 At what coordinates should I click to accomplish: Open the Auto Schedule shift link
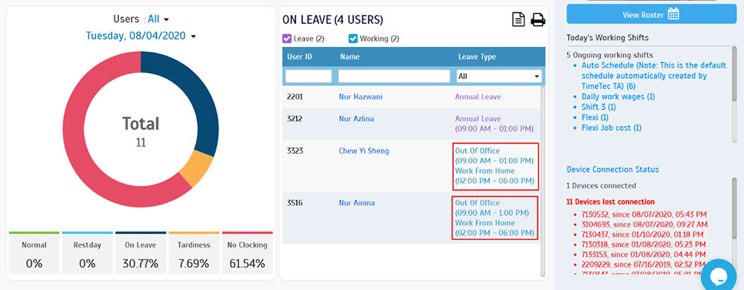(x=654, y=76)
